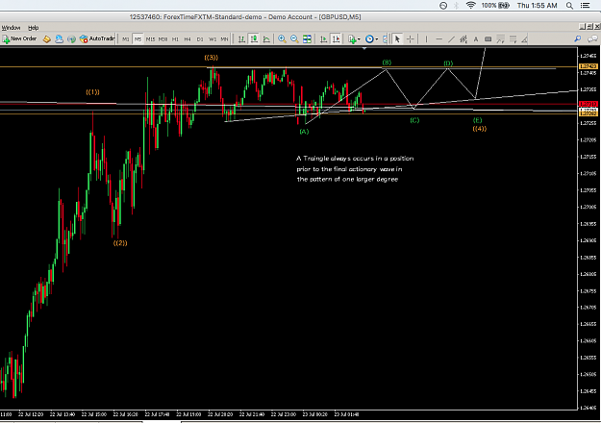Select the angle measuring tool
This screenshot has width=601, height=423.
point(524,39)
